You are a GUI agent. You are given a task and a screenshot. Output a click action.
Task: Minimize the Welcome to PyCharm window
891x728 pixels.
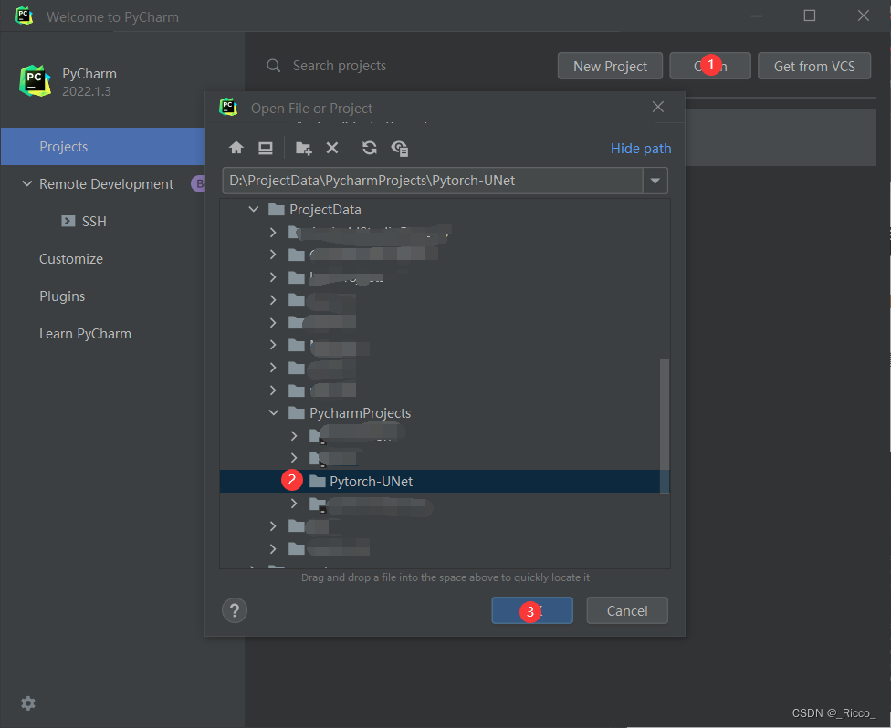point(757,16)
